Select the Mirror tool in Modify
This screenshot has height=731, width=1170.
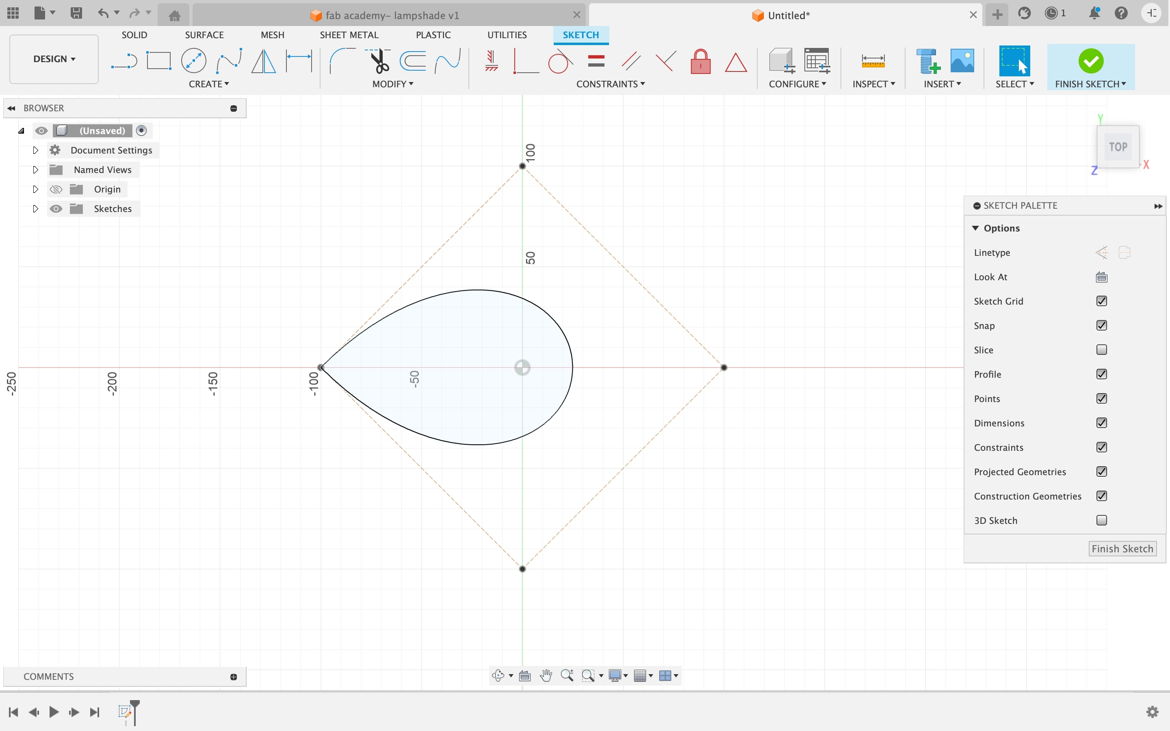click(392, 83)
